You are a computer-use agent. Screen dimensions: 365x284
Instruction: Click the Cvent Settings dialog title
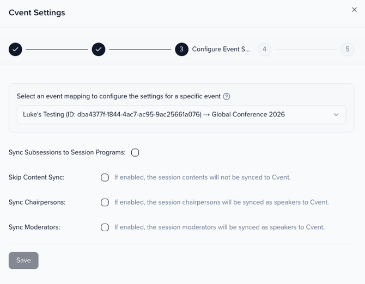tap(37, 13)
